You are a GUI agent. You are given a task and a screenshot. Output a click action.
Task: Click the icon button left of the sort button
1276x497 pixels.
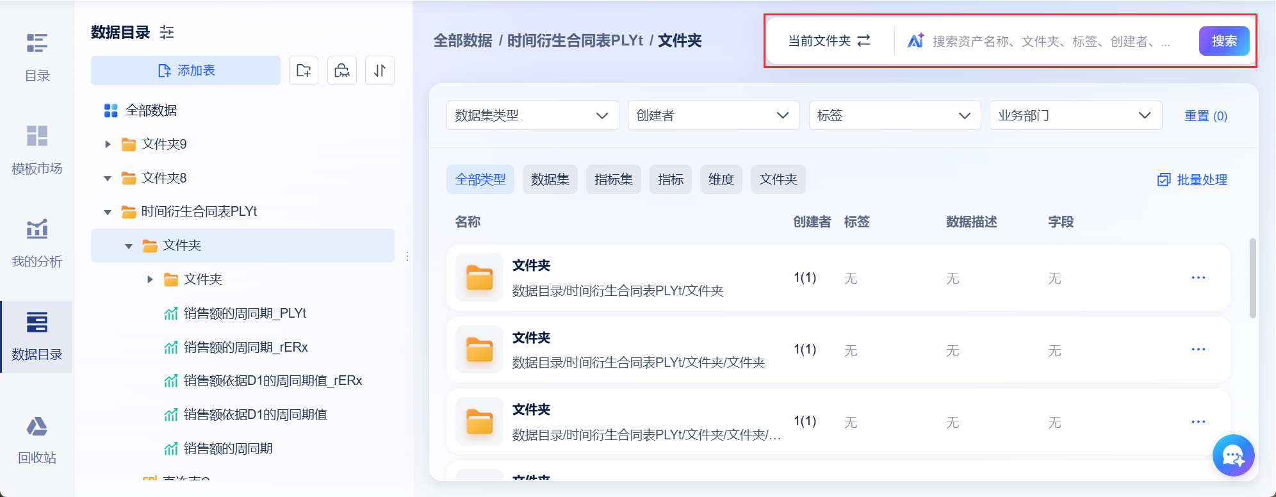pos(342,70)
